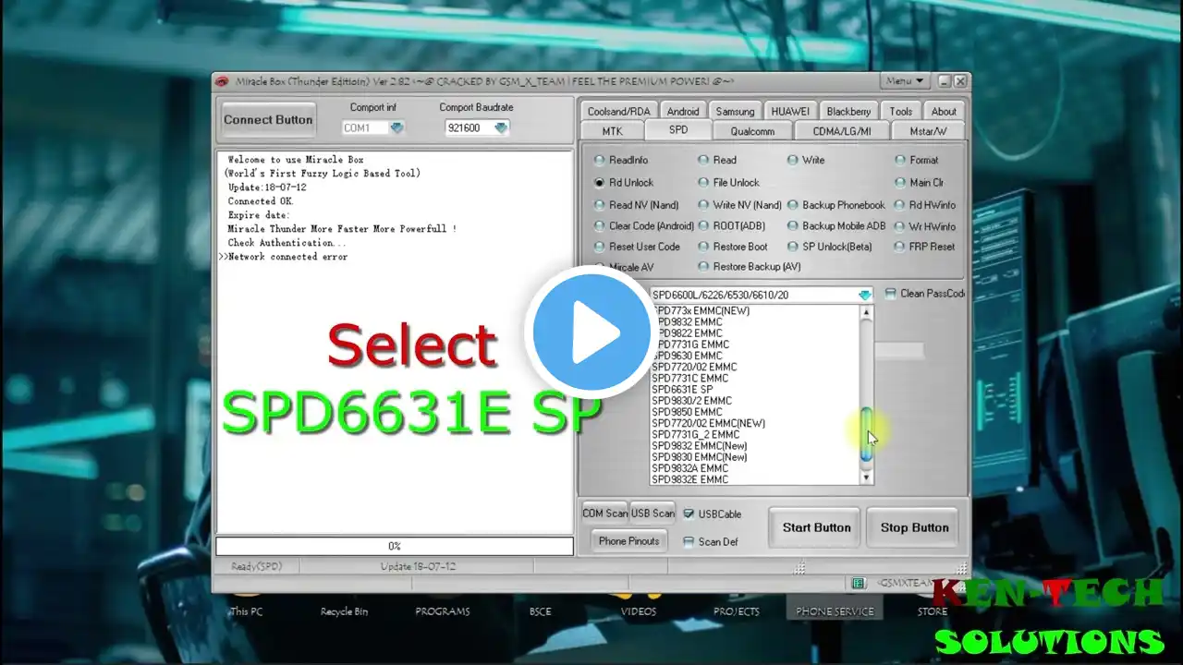Play the video with the blue play button
The width and height of the screenshot is (1183, 665).
[591, 332]
